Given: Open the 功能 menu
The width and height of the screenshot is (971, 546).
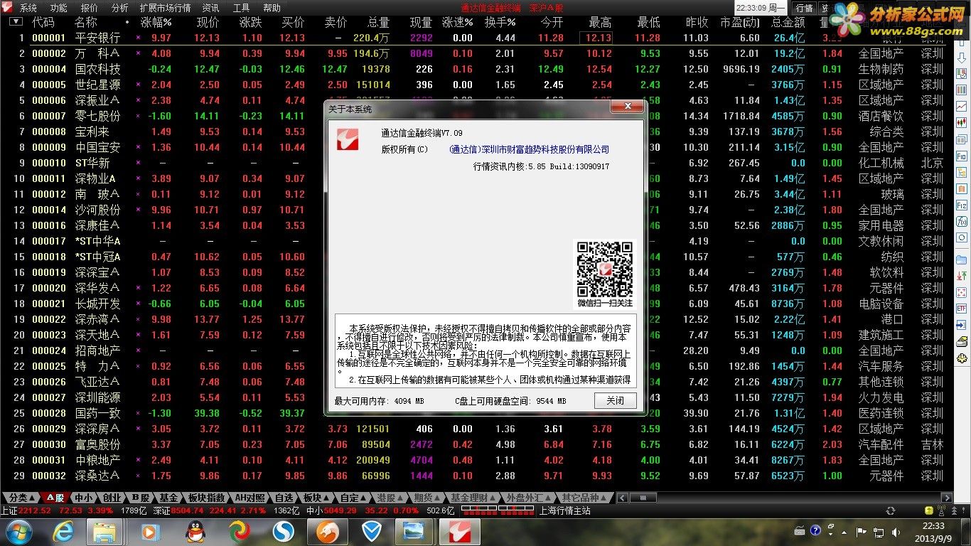Looking at the screenshot, I should [59, 8].
